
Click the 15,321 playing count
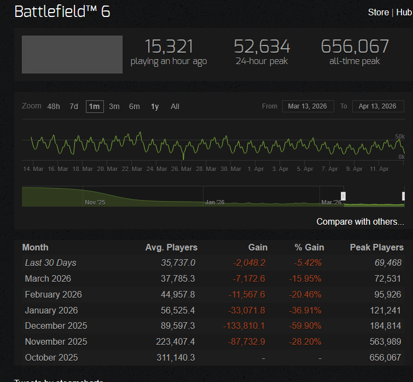point(169,47)
